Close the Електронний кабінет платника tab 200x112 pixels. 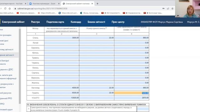point(92,4)
